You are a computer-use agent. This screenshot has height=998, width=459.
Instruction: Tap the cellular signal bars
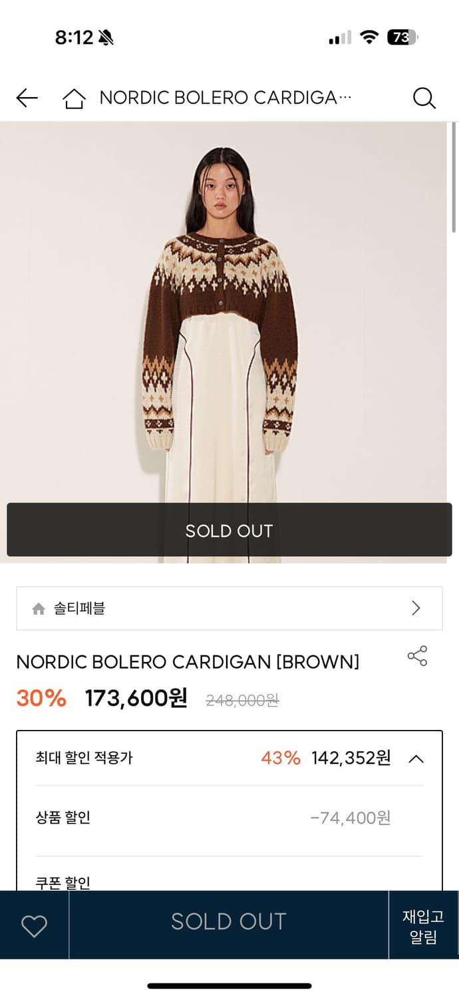(x=340, y=38)
